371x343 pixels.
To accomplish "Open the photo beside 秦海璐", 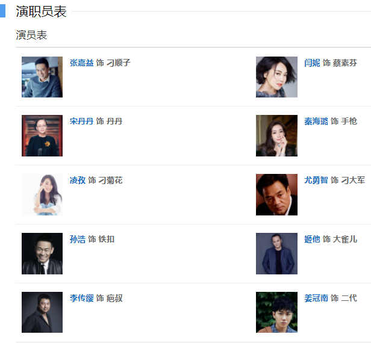I will tap(276, 136).
